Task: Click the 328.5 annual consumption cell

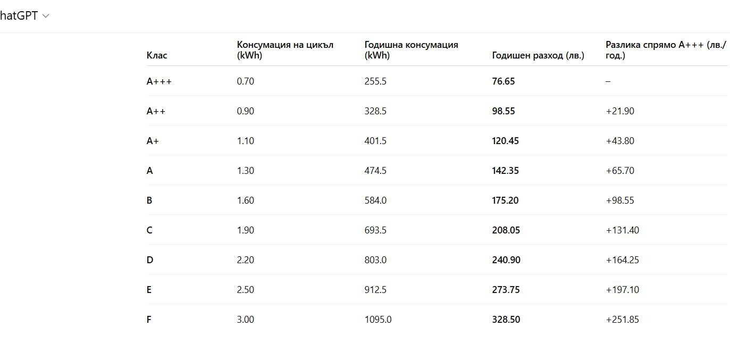Action: click(x=375, y=111)
